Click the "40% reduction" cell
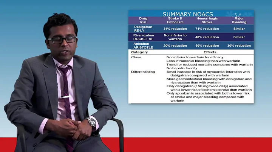Image resolution: width=272 pixels, height=152 pixels. point(207,37)
